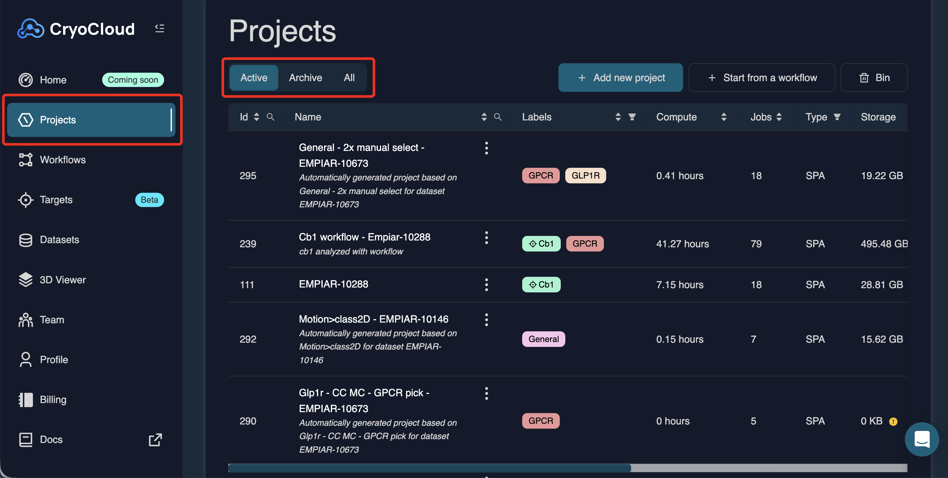Image resolution: width=948 pixels, height=478 pixels.
Task: Select the Active projects filter
Action: (x=254, y=78)
